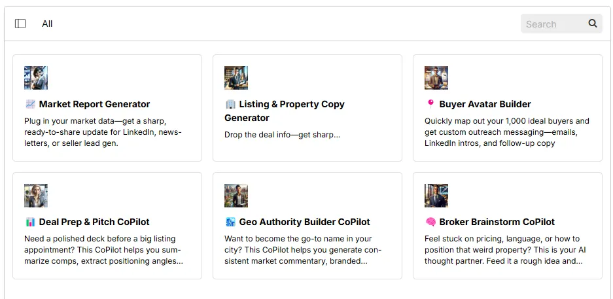Open Market Report Generator title
Viewport: 613px width, 299px height.
point(94,105)
